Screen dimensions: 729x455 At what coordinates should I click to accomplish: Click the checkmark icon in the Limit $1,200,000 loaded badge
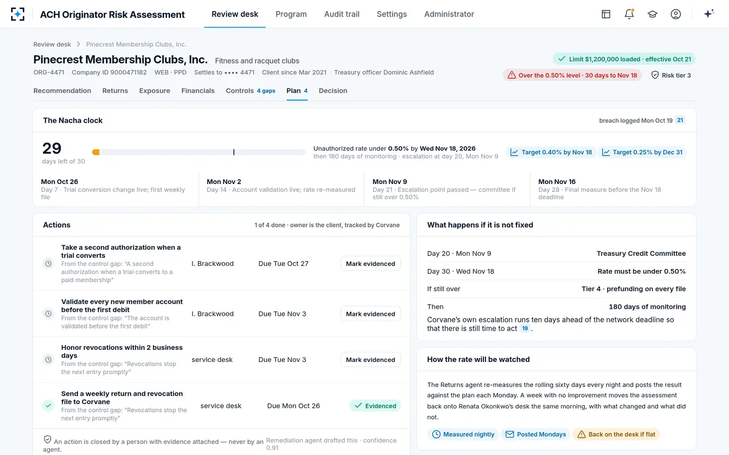point(561,59)
